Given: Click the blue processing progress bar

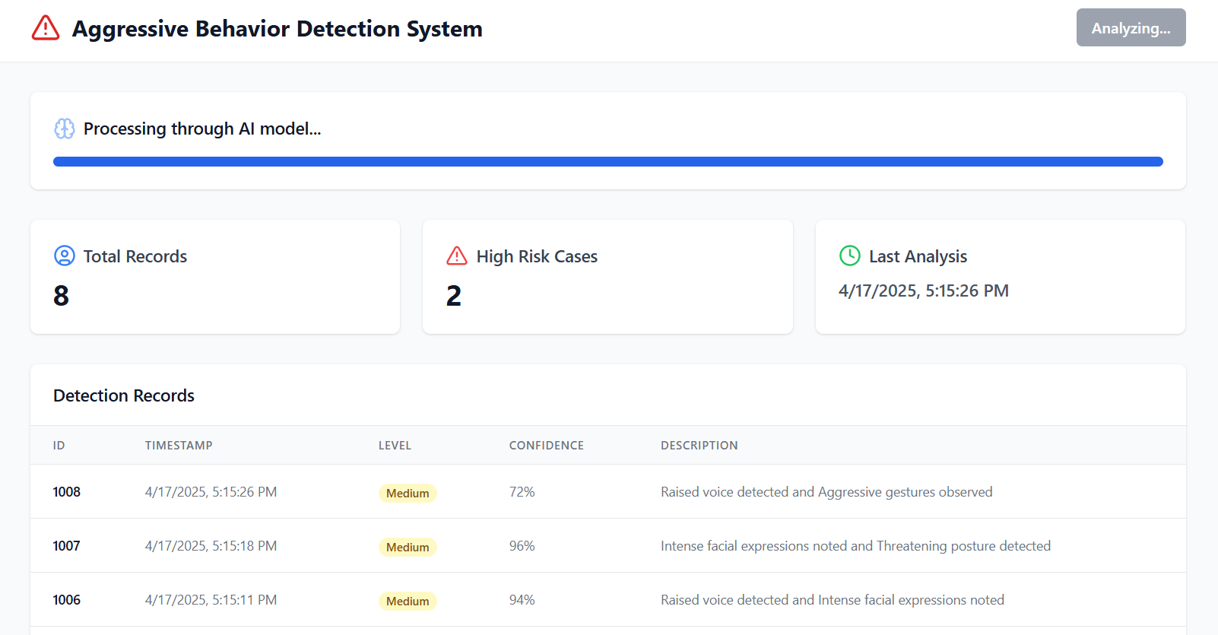Looking at the screenshot, I should (608, 161).
